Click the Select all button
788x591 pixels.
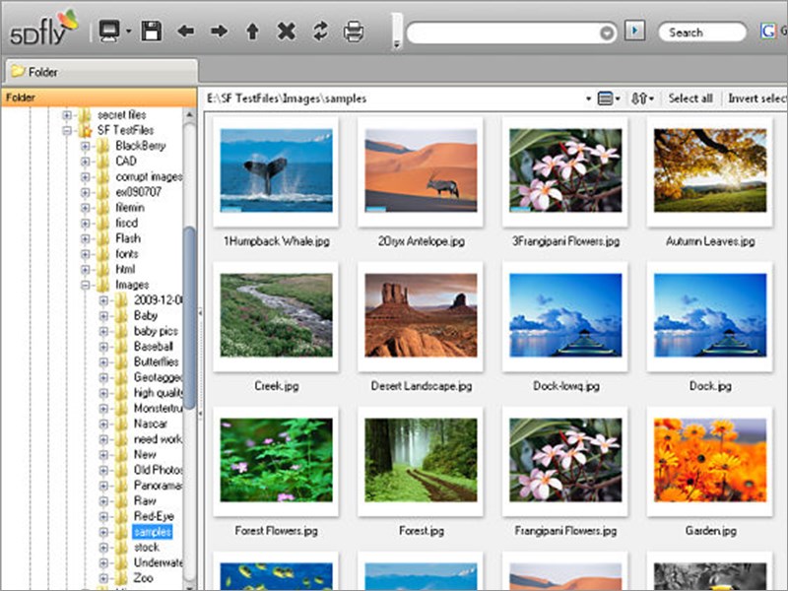pyautogui.click(x=690, y=98)
